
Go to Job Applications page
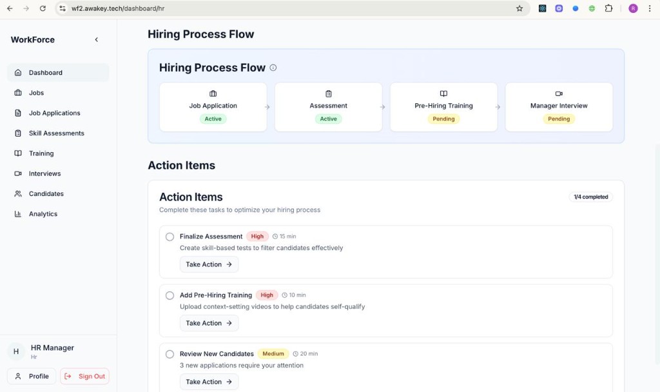tap(58, 113)
